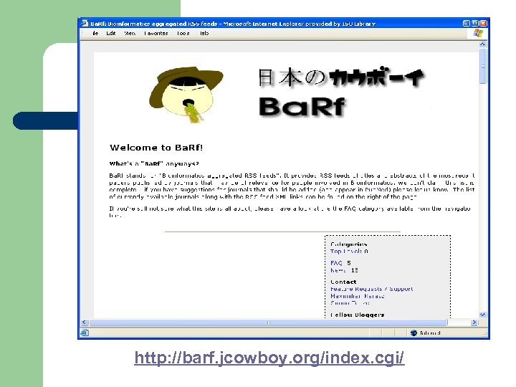Open the FAQ category link

coord(336,263)
